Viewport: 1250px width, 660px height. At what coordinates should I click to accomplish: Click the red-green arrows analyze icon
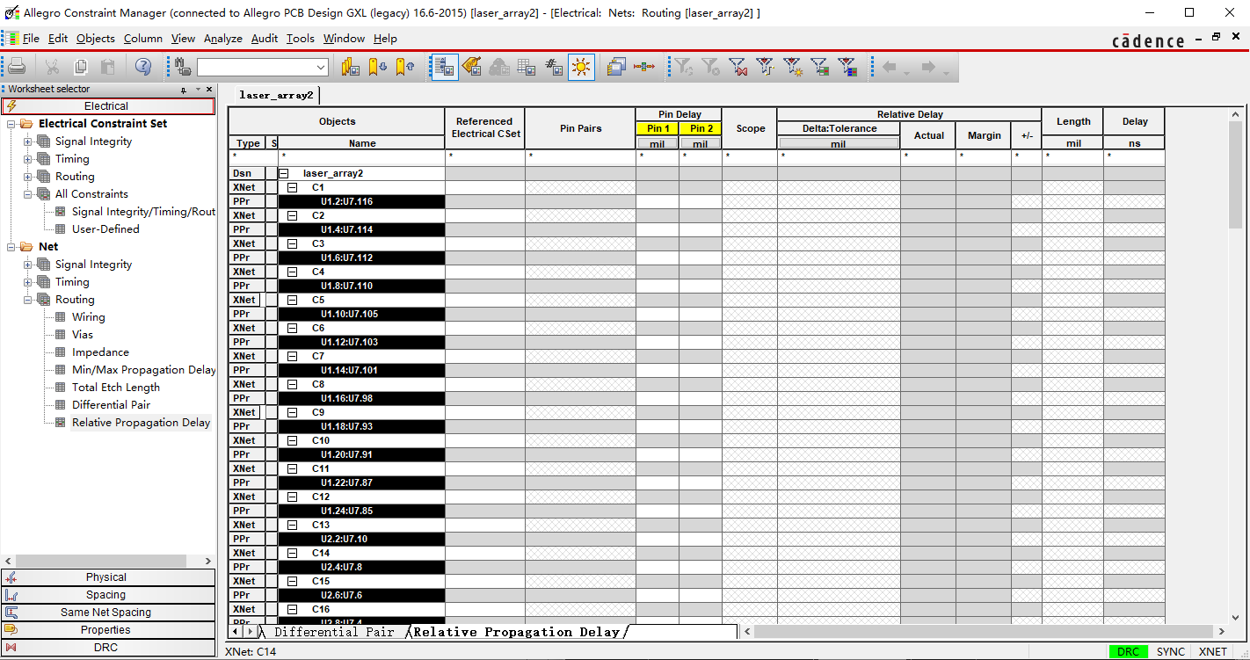click(644, 67)
